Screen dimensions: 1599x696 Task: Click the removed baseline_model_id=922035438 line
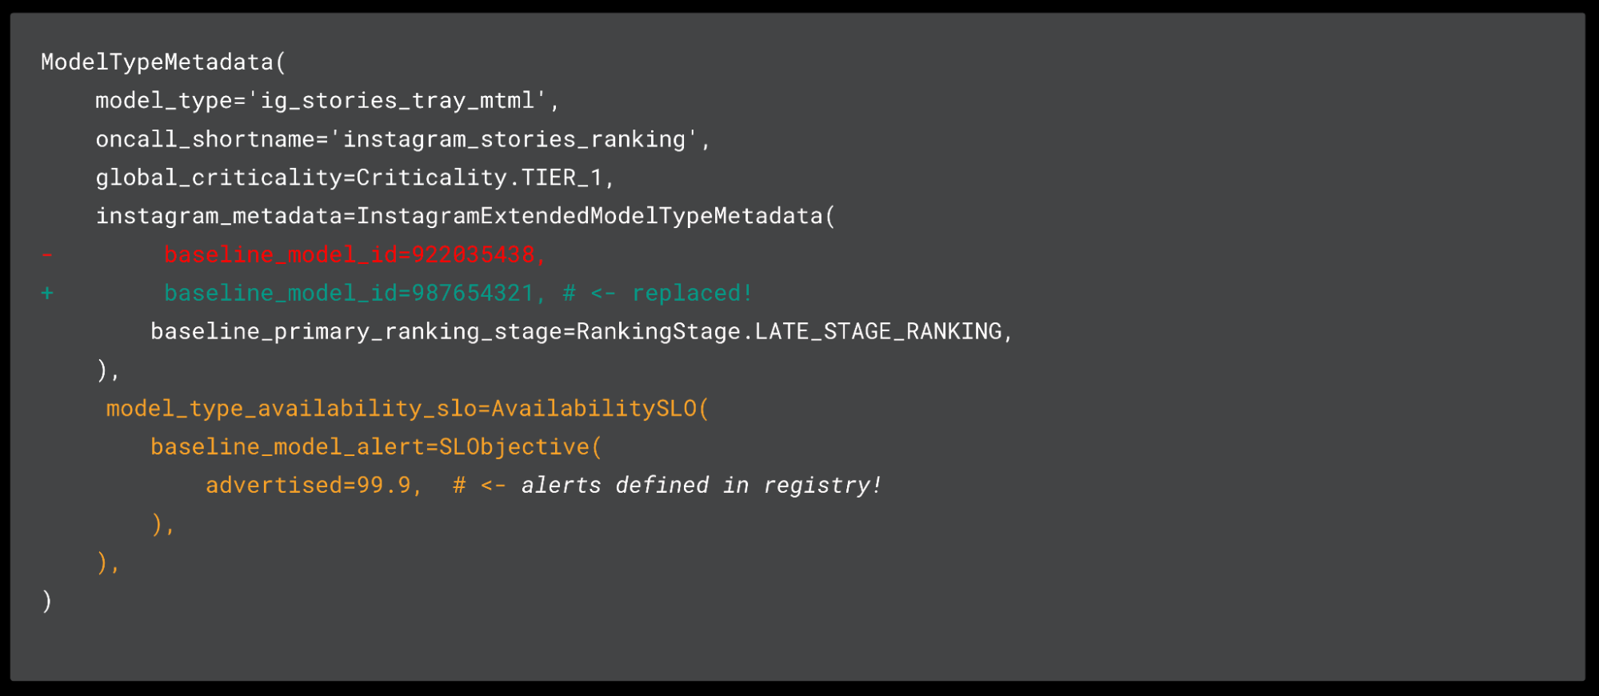pyautogui.click(x=354, y=254)
